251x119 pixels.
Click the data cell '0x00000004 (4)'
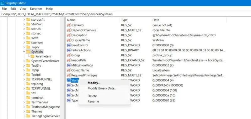pos(163,80)
